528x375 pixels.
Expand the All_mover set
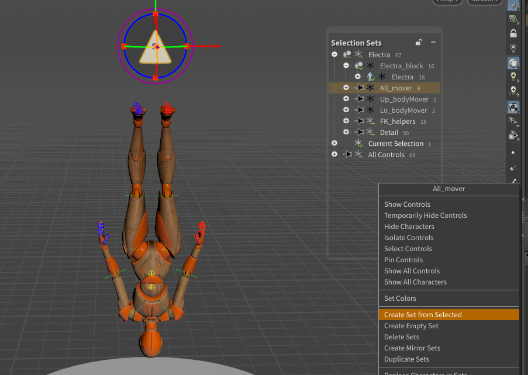346,88
